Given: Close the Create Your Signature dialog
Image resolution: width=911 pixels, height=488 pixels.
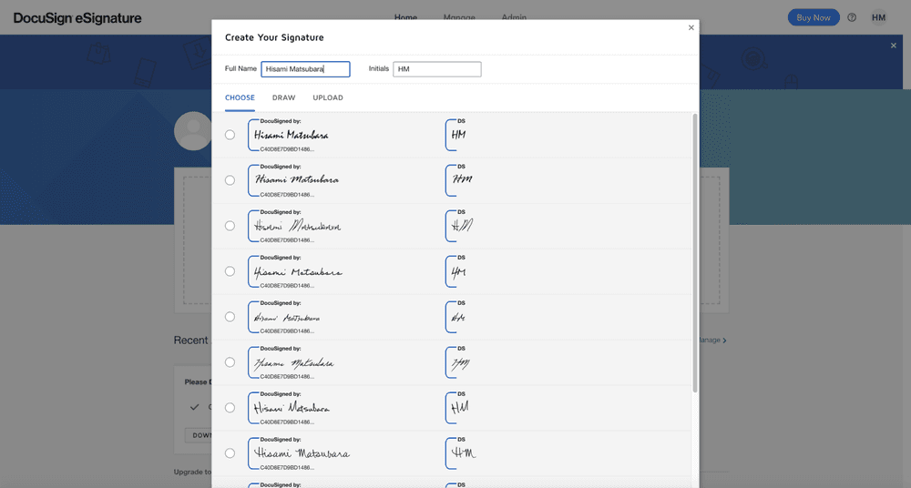Looking at the screenshot, I should (x=691, y=28).
